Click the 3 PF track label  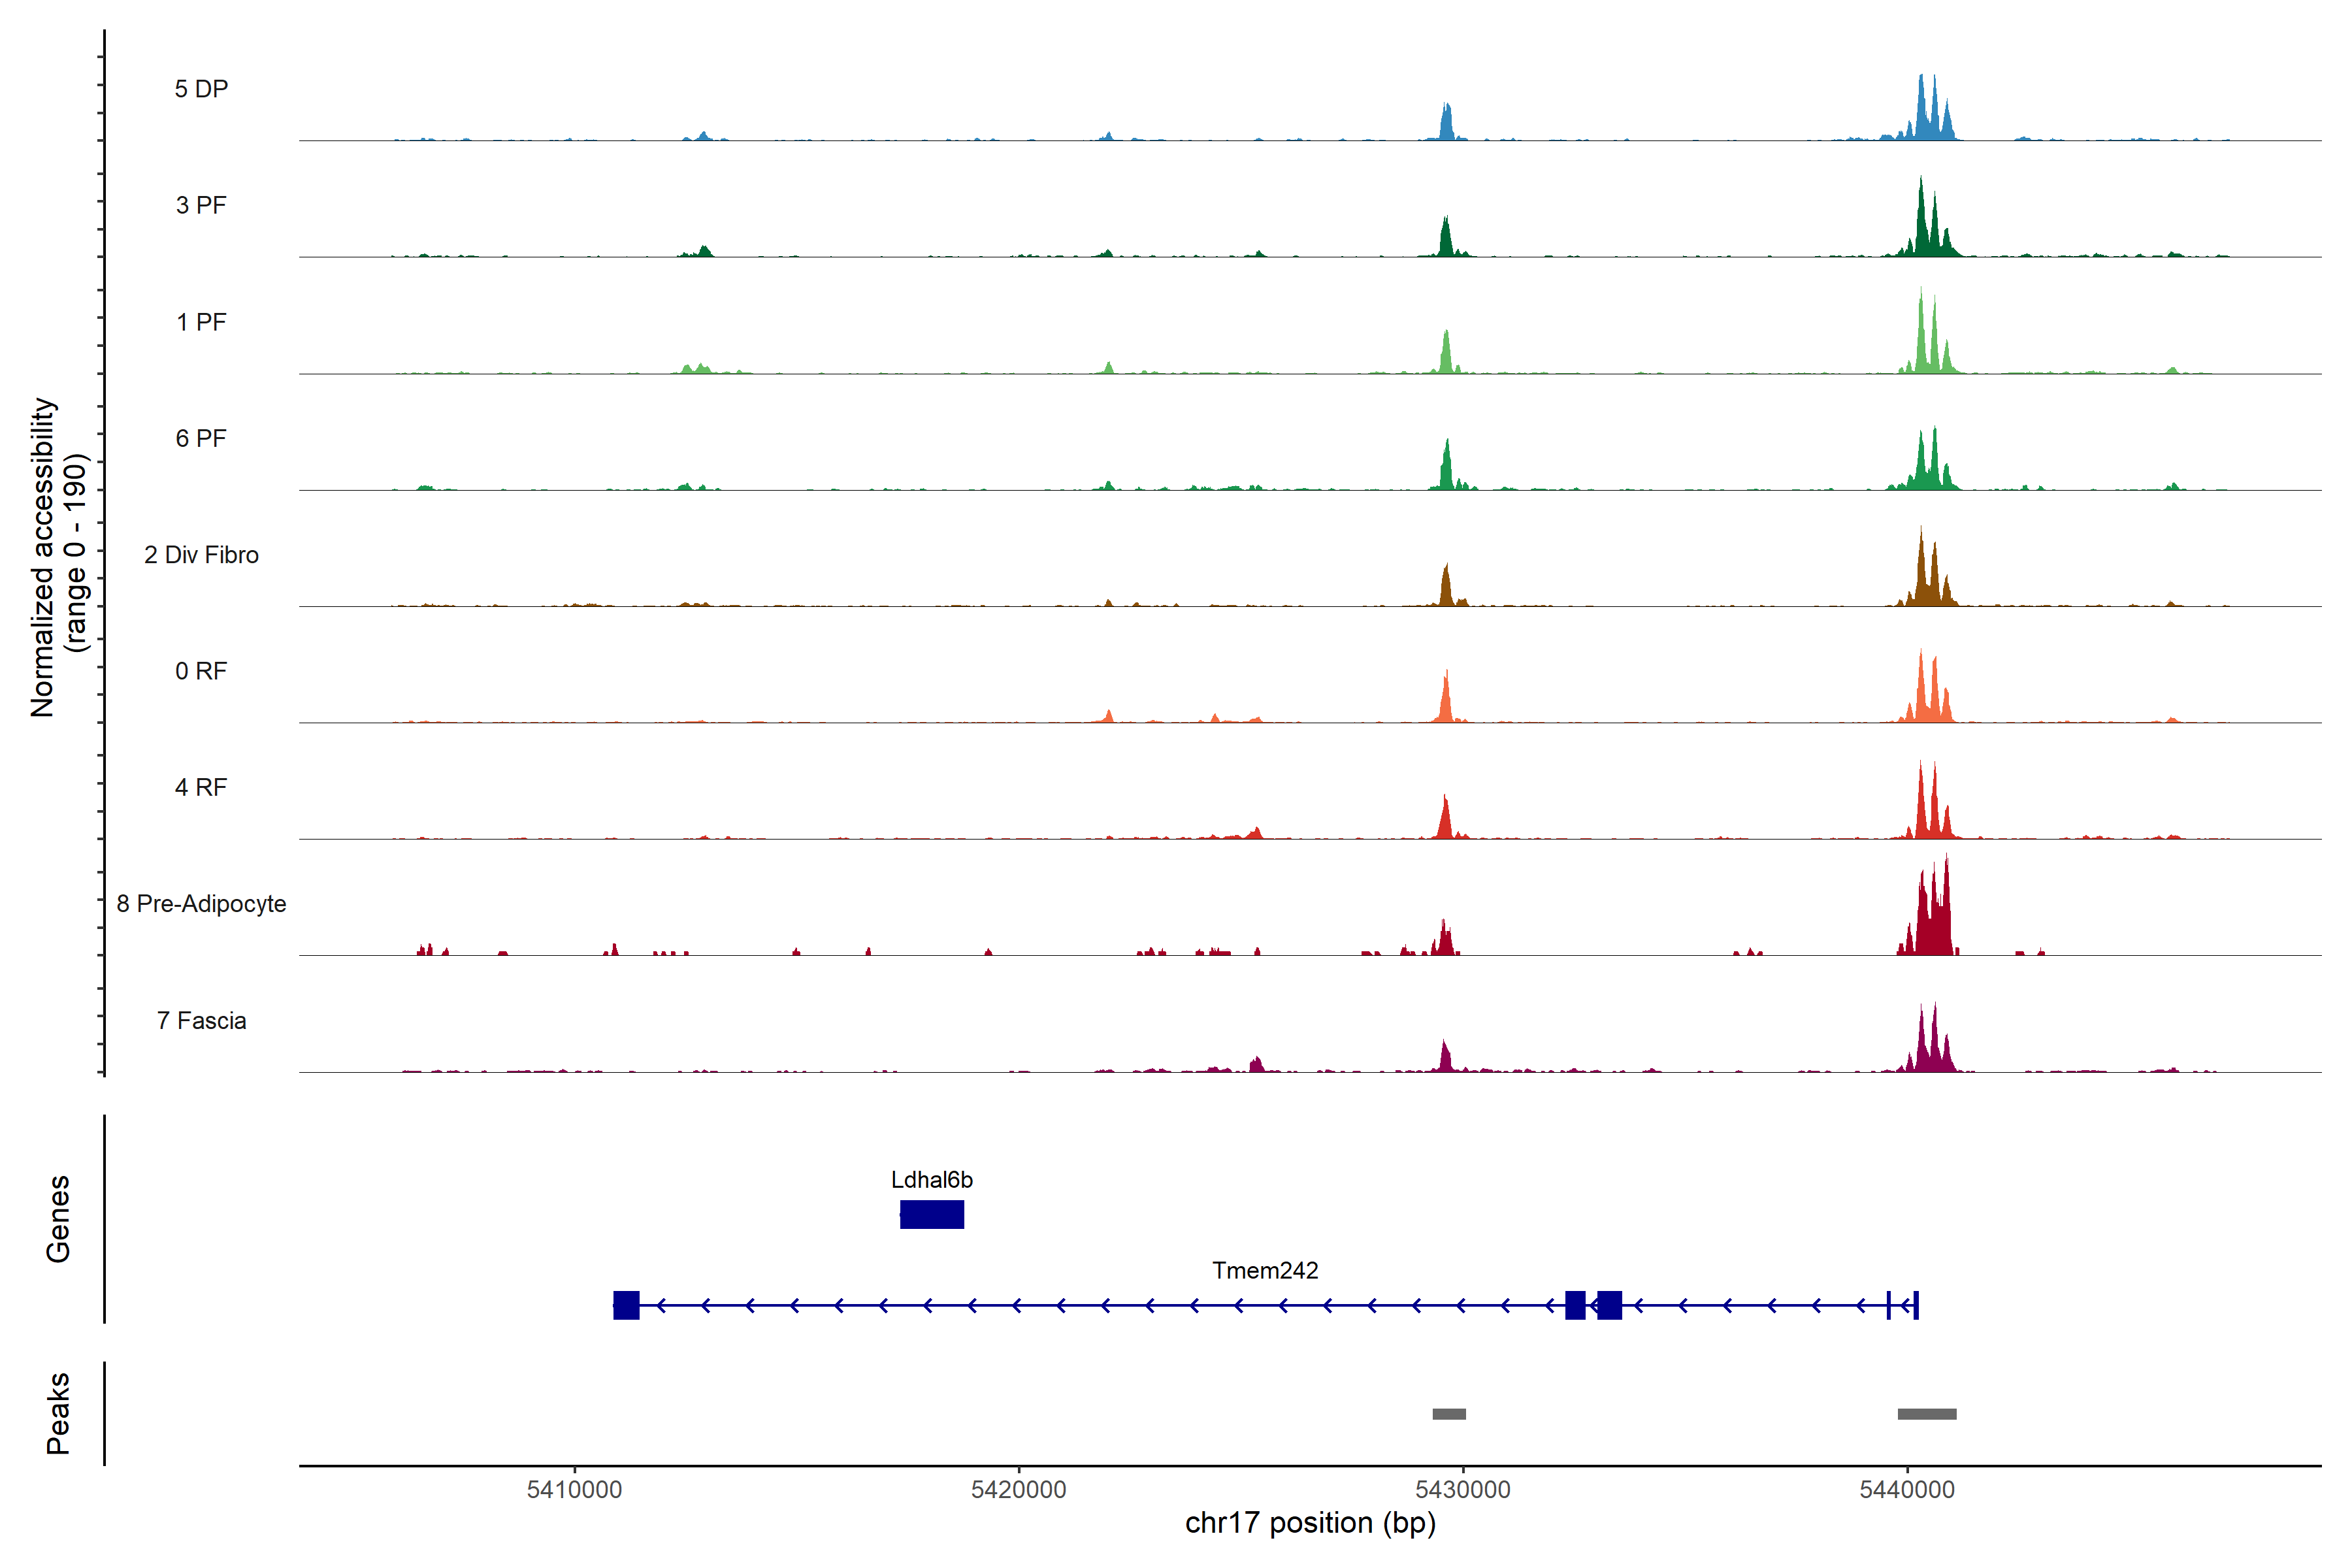tap(201, 205)
